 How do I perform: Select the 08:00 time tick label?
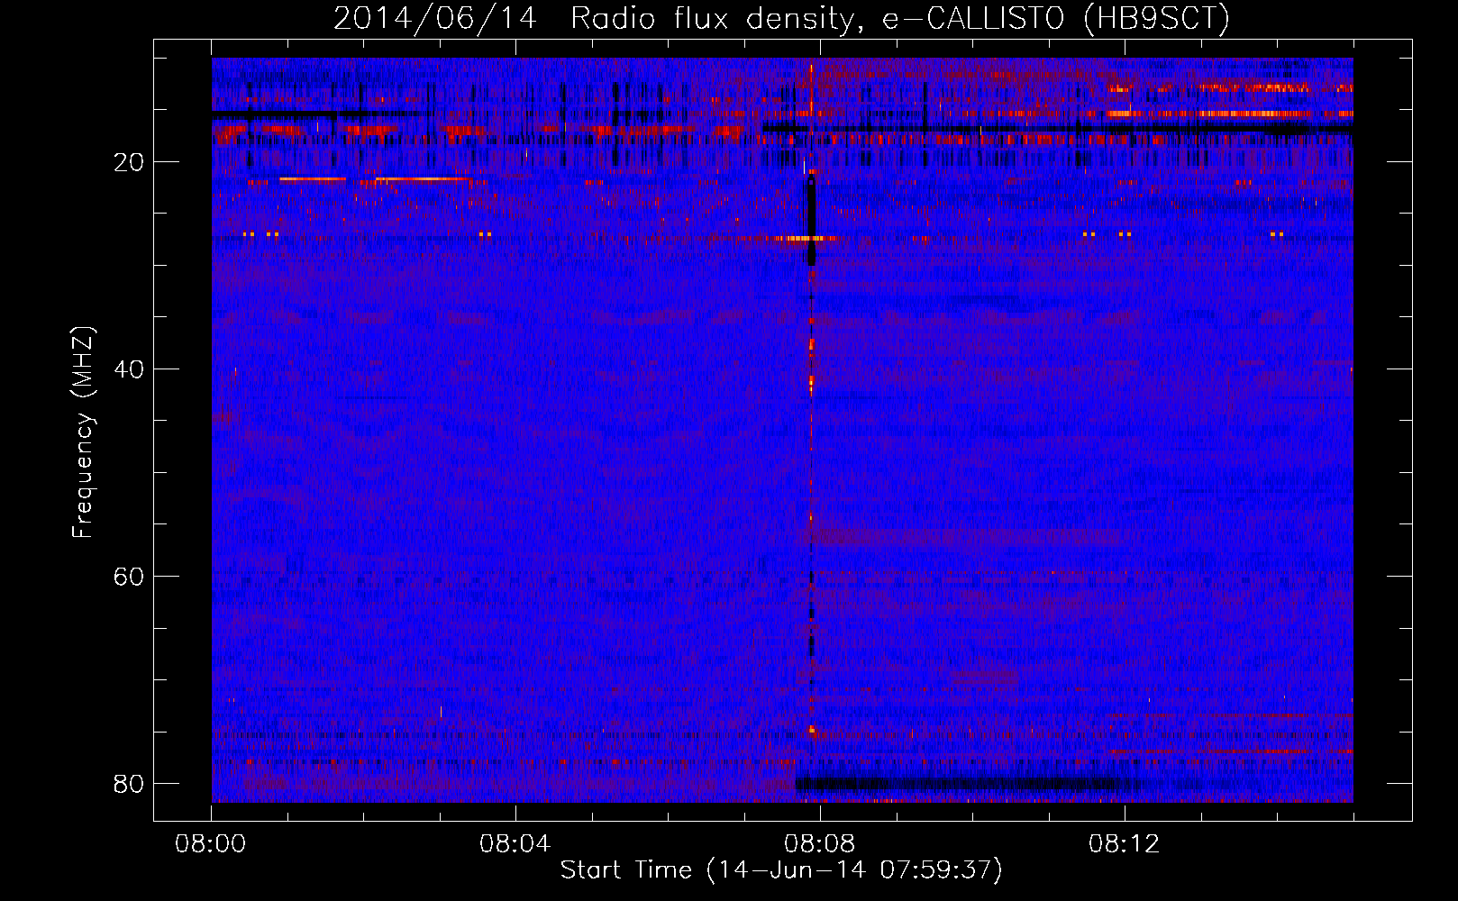211,844
